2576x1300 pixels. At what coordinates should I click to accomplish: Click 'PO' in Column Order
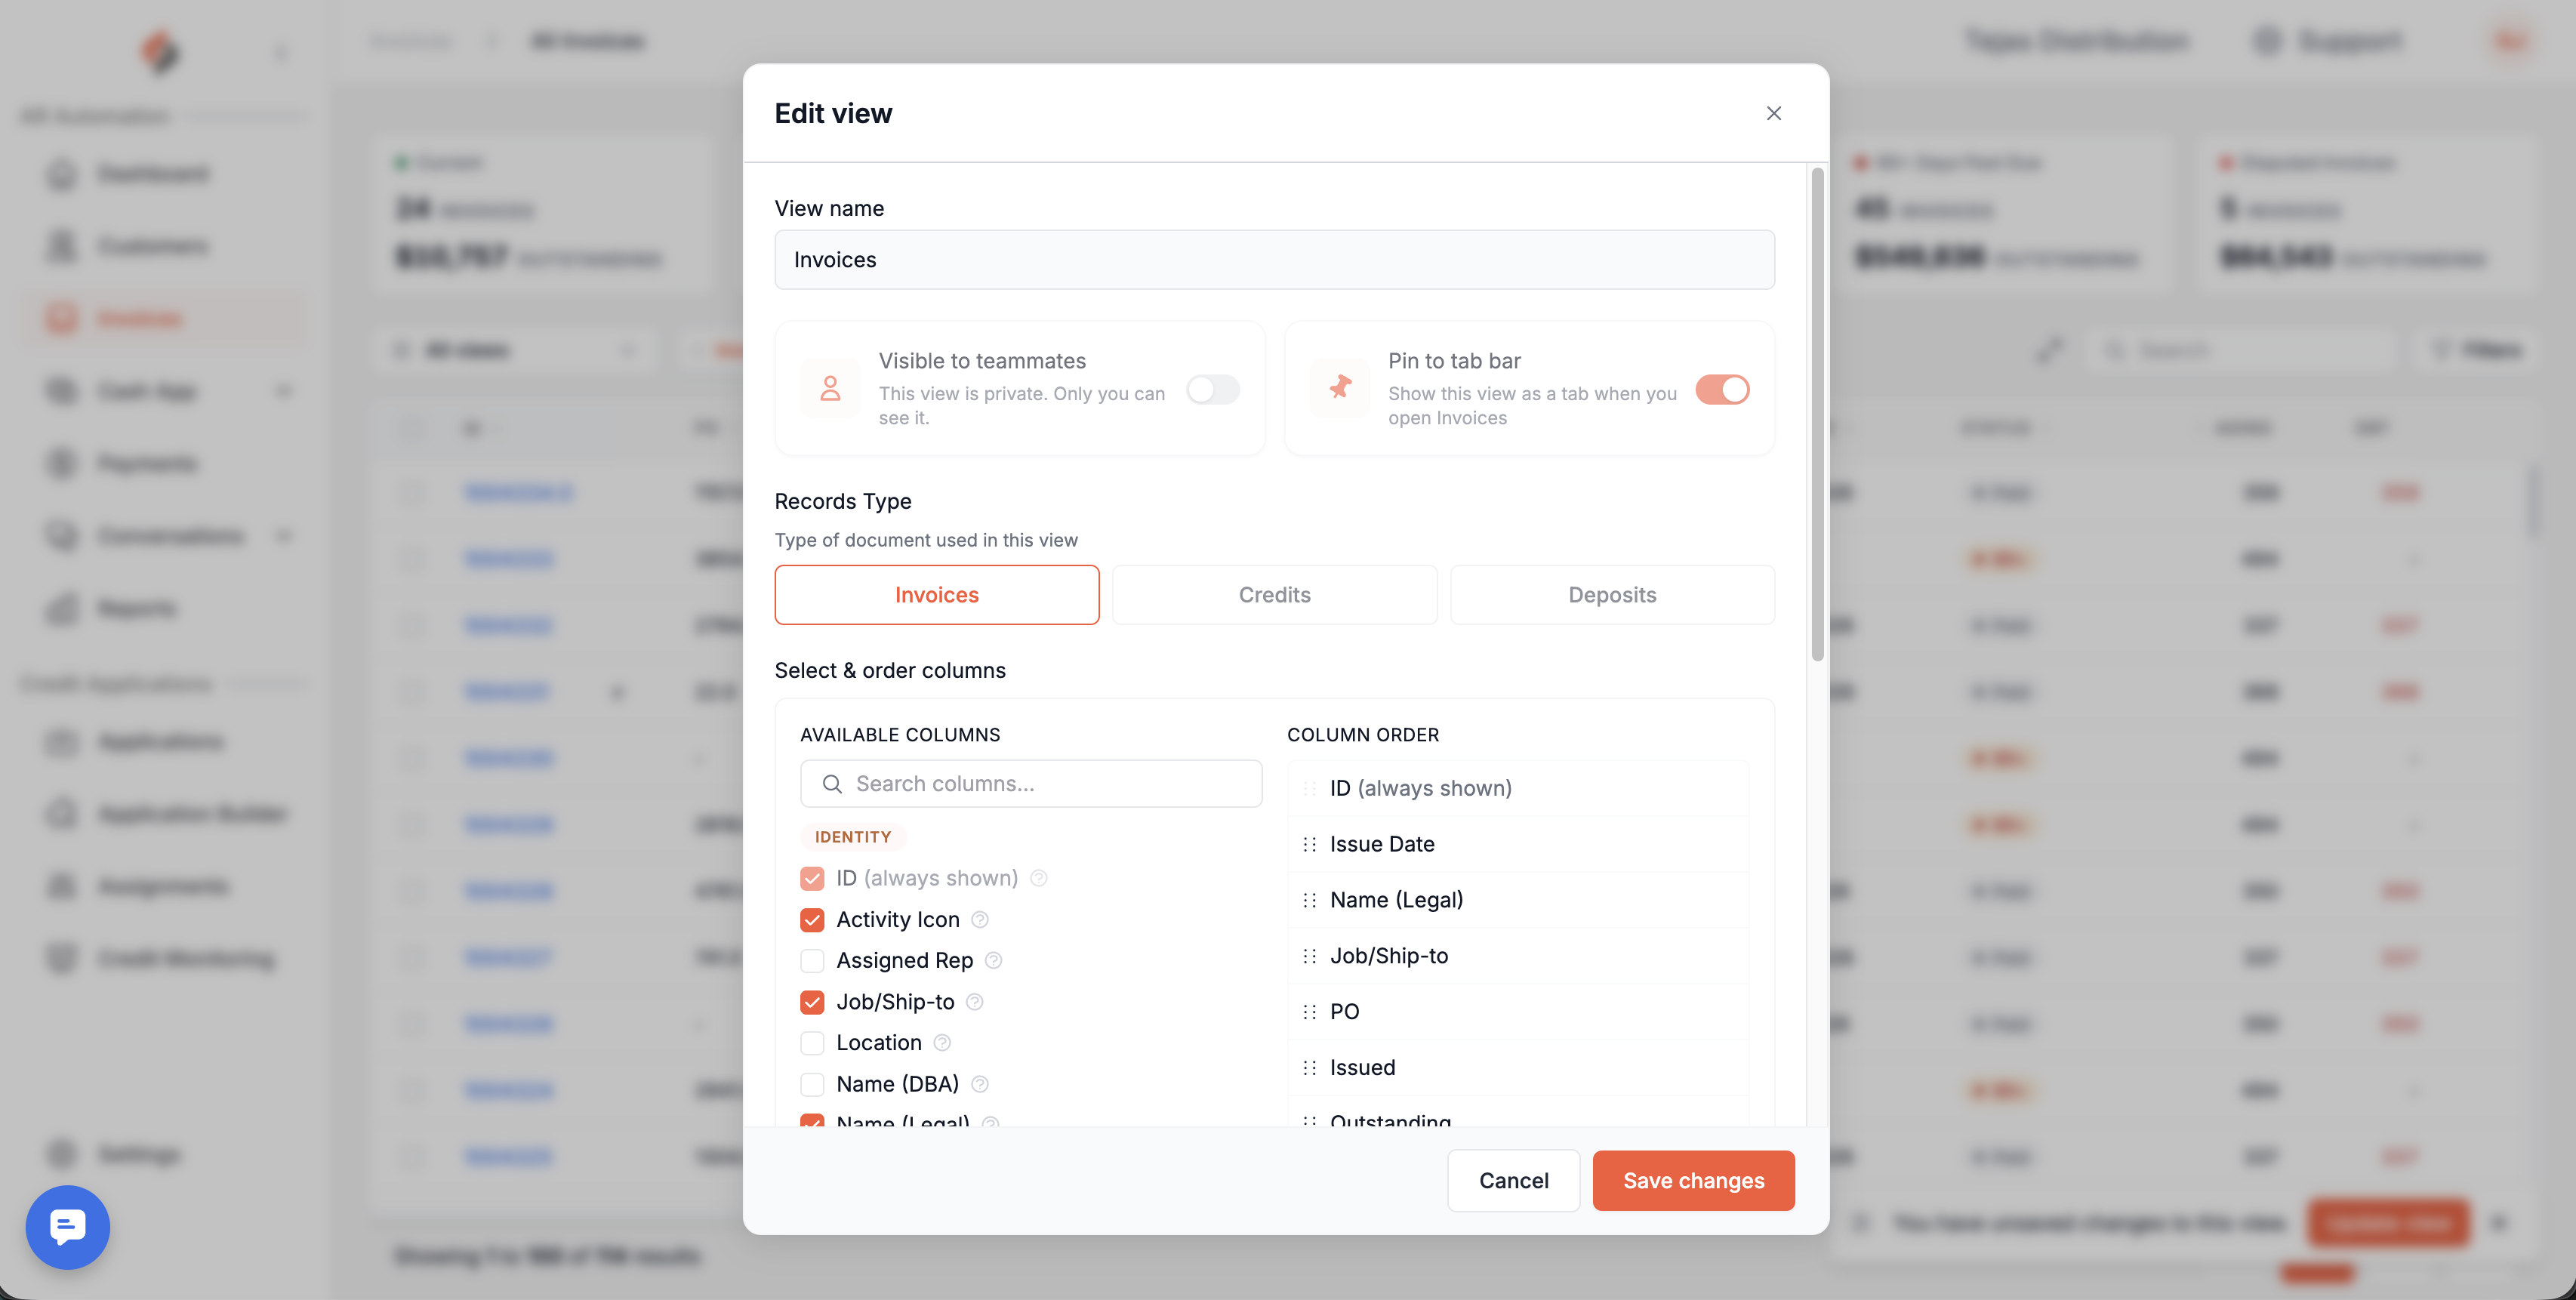(x=1344, y=1012)
